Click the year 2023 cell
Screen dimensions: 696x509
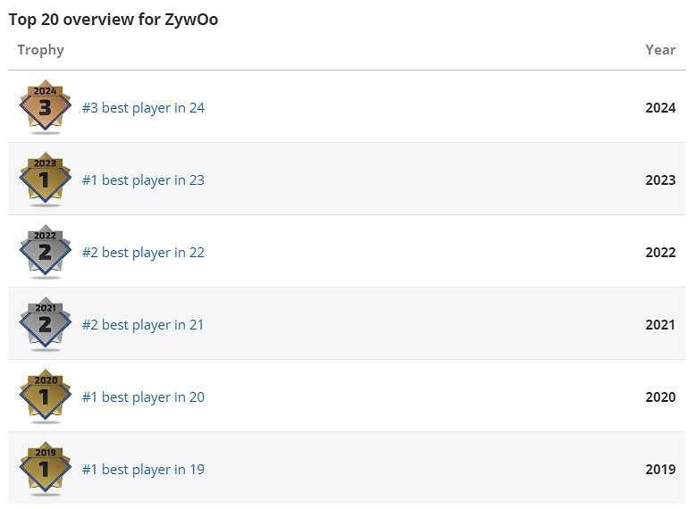(x=660, y=180)
